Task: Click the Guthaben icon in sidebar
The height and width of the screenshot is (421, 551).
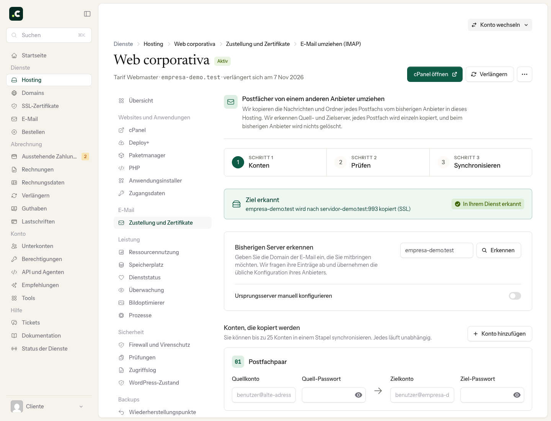Action: tap(14, 209)
